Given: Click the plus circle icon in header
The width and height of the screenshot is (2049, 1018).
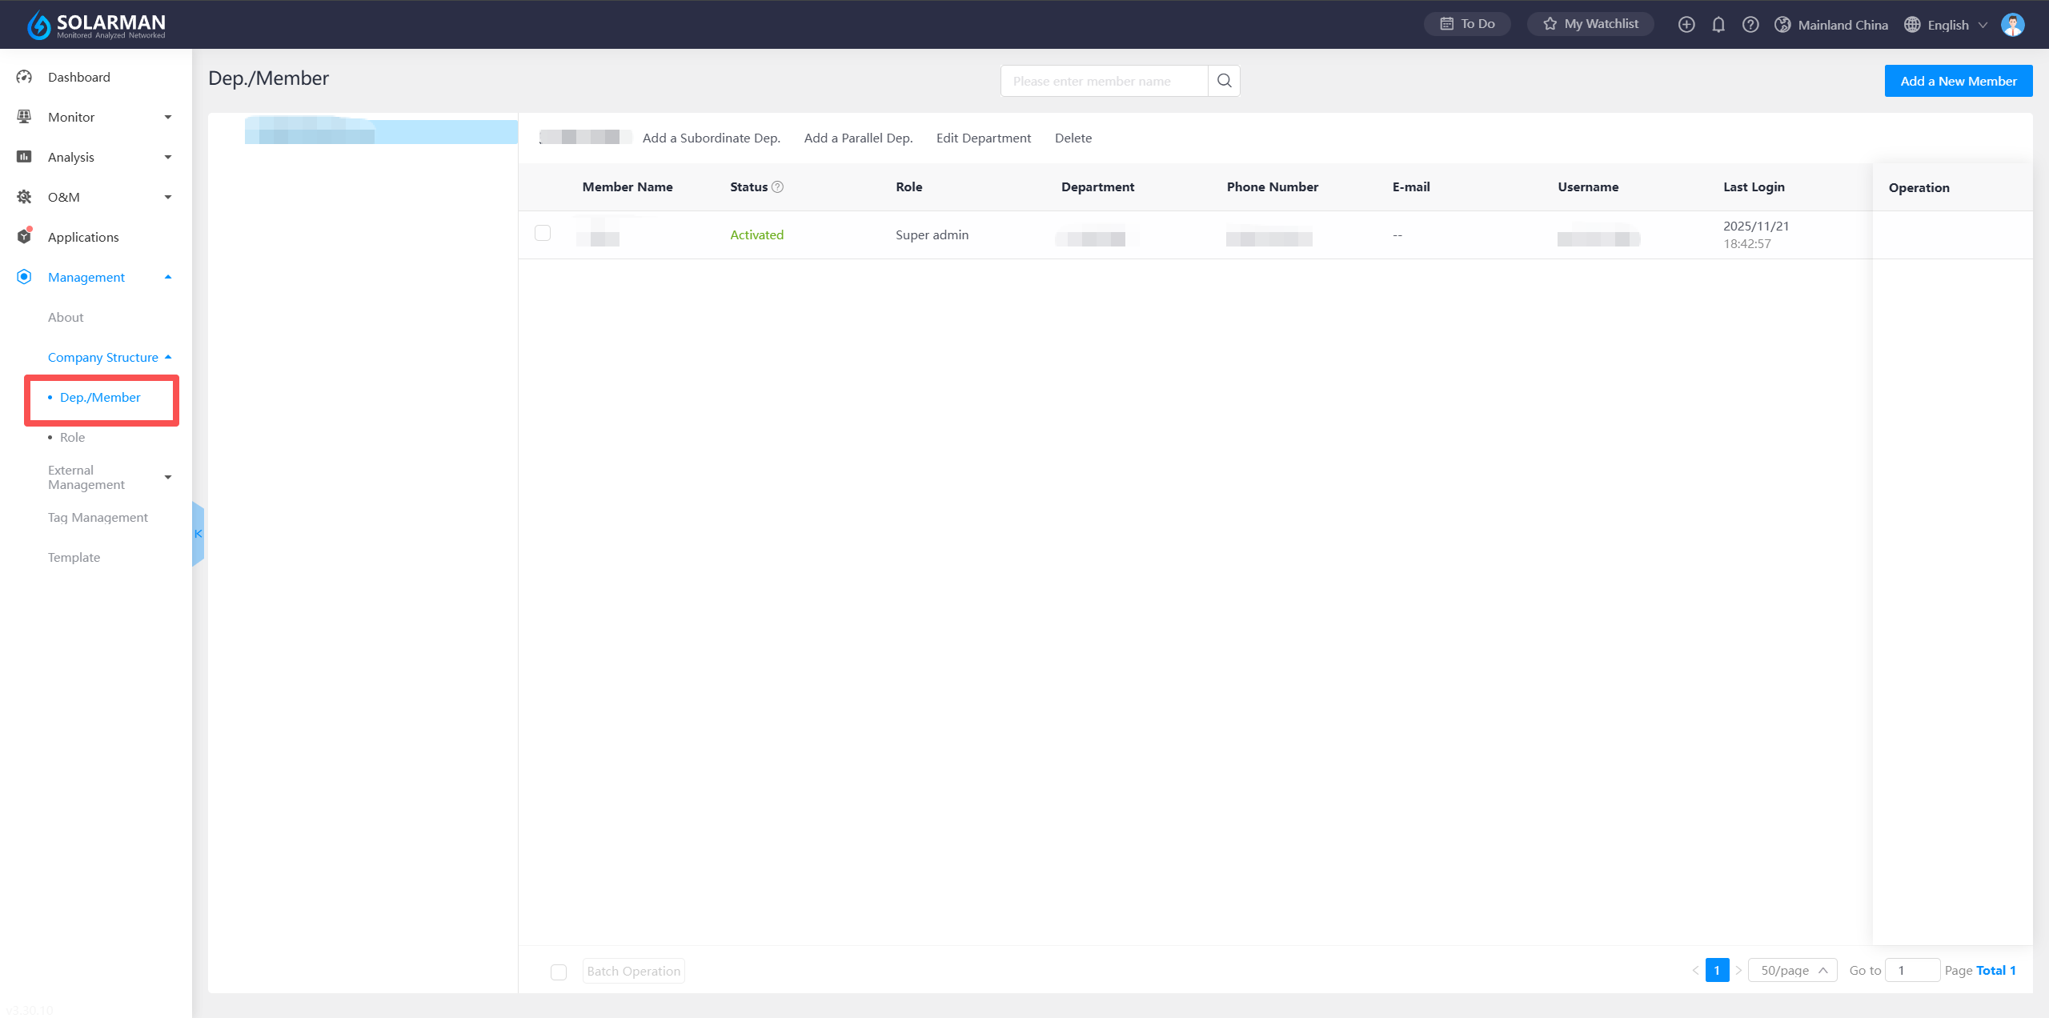Looking at the screenshot, I should pos(1686,25).
